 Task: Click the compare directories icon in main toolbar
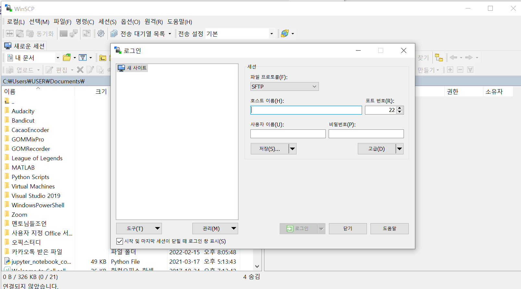(x=10, y=33)
